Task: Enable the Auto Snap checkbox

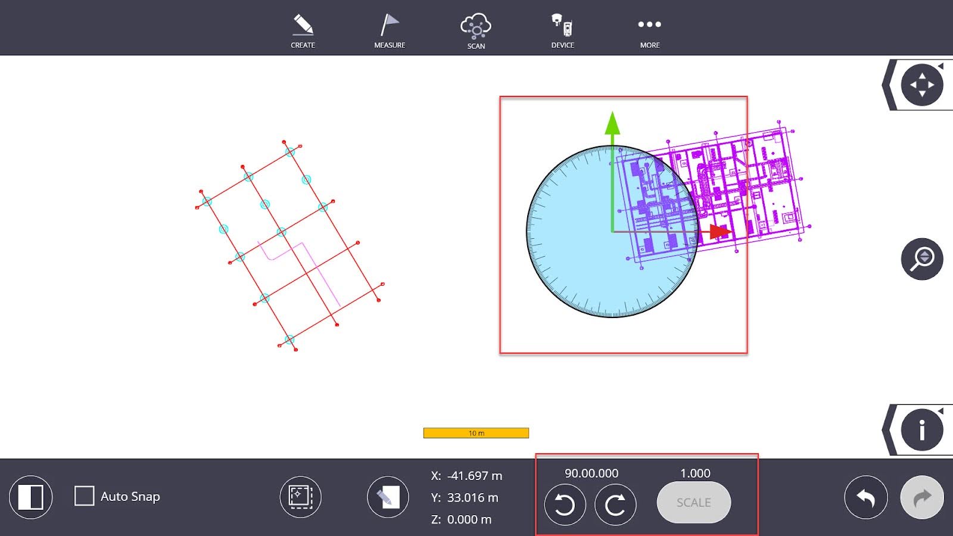Action: (85, 496)
